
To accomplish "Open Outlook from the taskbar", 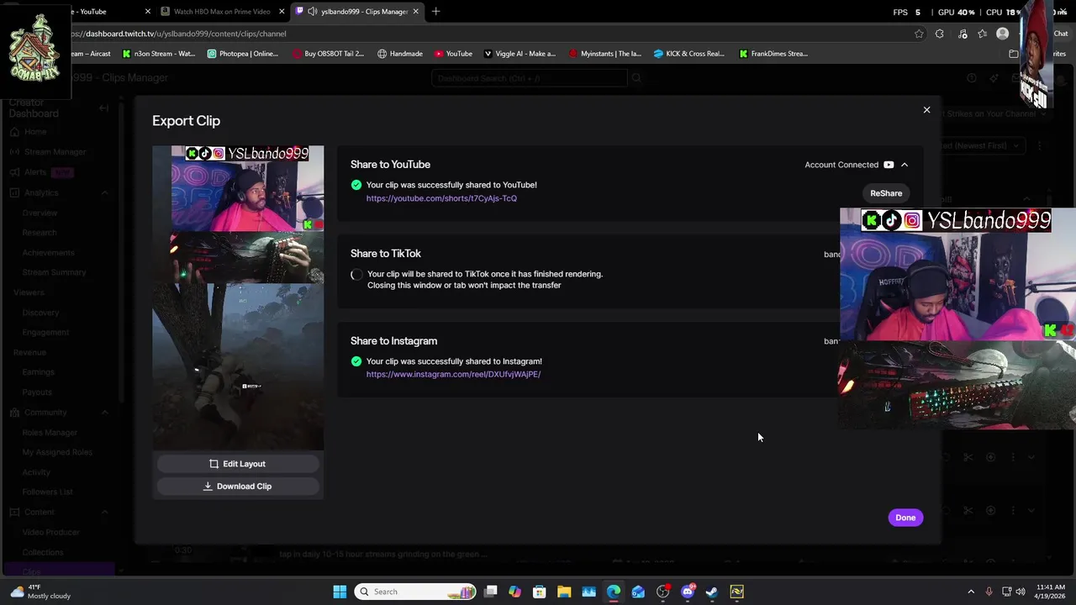I will pos(638,592).
